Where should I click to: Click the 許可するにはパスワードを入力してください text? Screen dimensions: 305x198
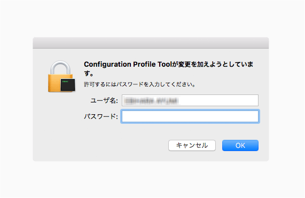(139, 84)
